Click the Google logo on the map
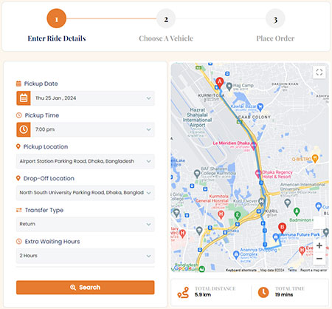332x309 pixels. point(183,268)
